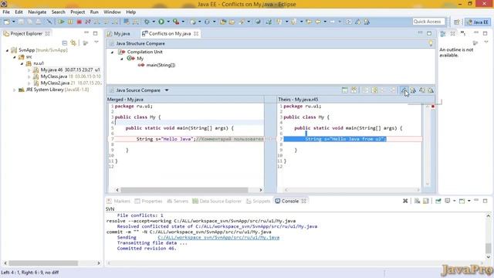This screenshot has height=278, width=494.
Task: Expand the MyClass.java tree node
Action: [x=29, y=76]
